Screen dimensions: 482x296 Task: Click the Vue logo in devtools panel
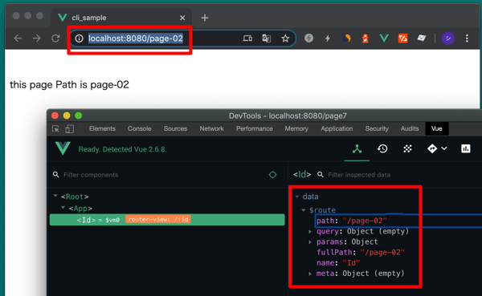[63, 148]
